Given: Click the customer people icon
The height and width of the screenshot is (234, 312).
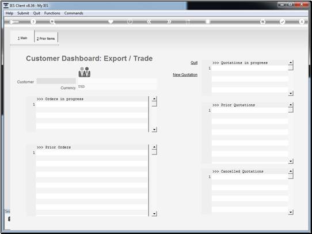Looking at the screenshot, I should pos(85,72).
